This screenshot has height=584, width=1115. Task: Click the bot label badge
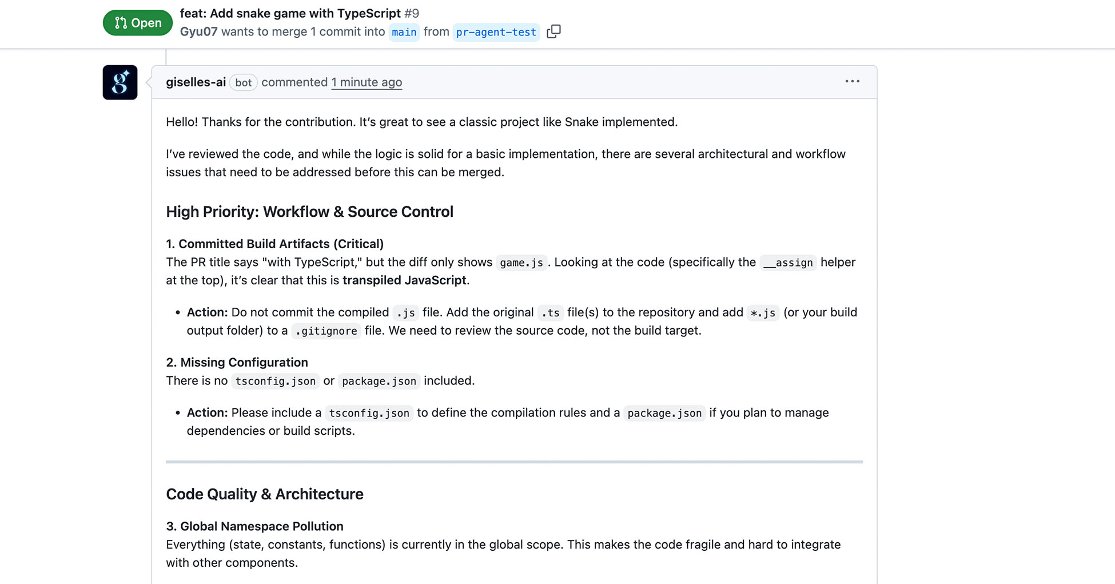(x=243, y=82)
